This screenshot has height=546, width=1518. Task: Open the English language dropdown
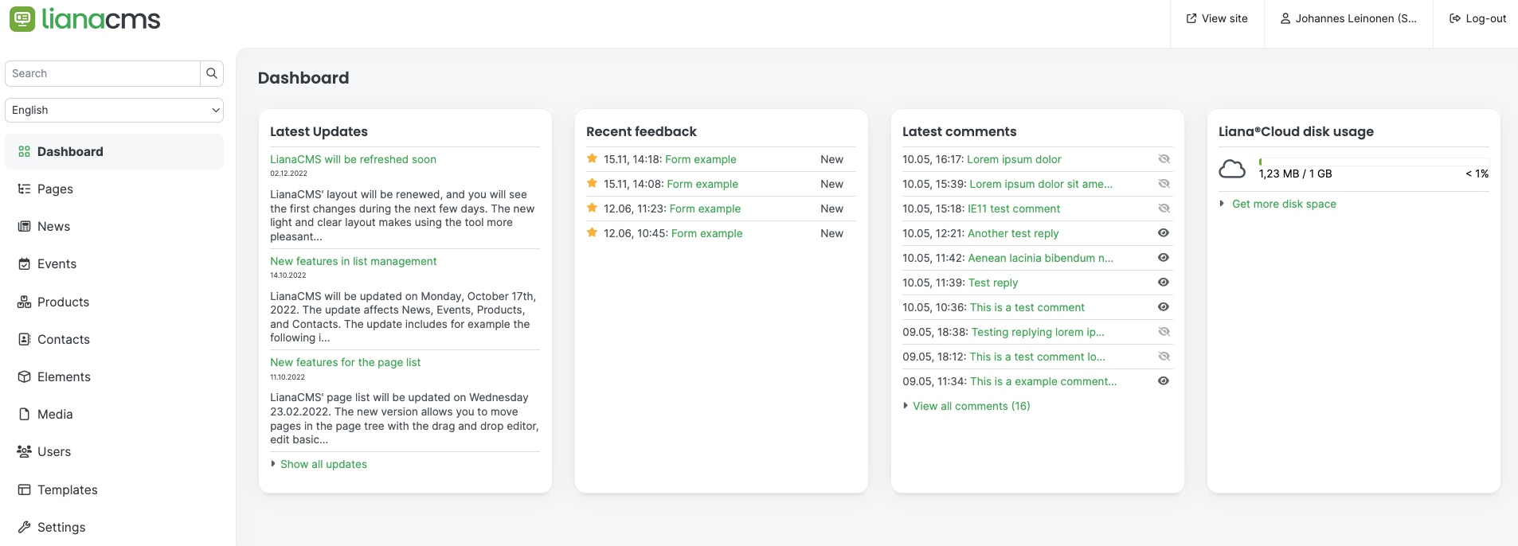click(114, 110)
